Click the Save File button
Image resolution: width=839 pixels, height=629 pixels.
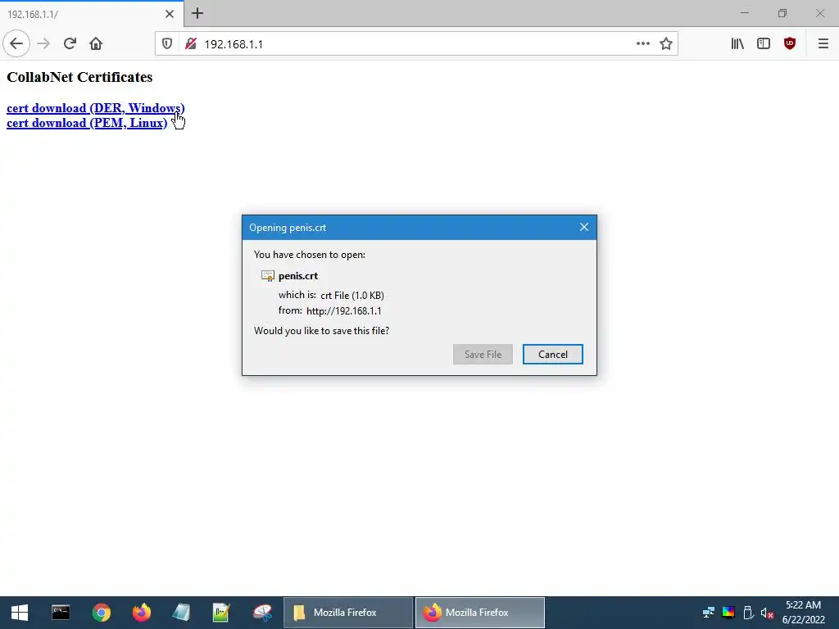tap(483, 354)
